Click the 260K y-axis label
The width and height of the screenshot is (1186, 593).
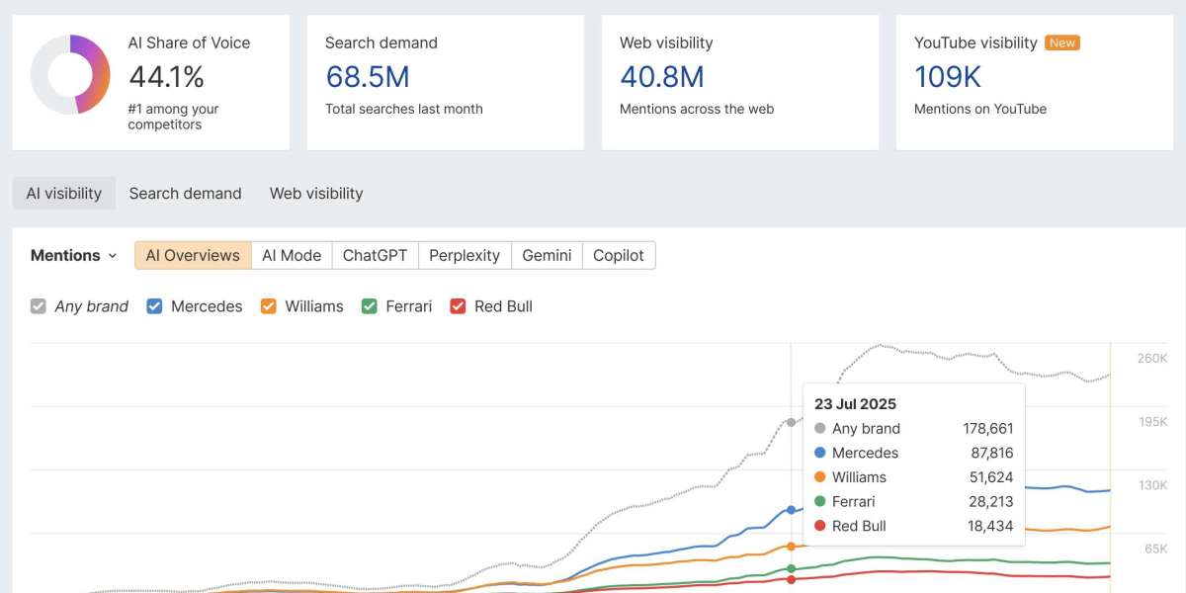point(1152,358)
